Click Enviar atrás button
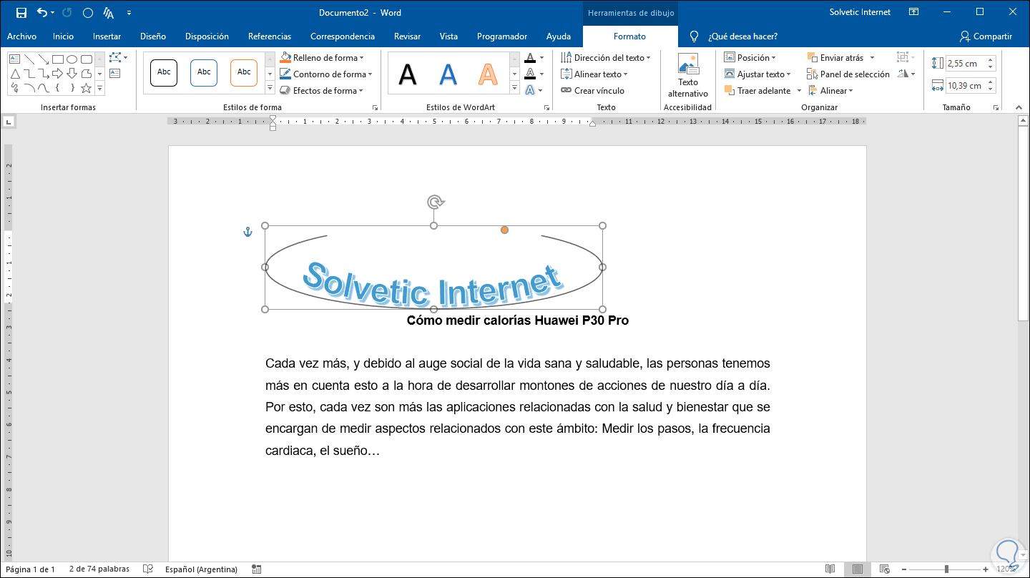 [835, 58]
